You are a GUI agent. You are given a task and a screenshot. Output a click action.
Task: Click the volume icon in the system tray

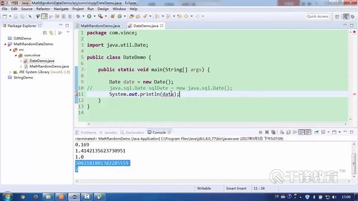335,197
